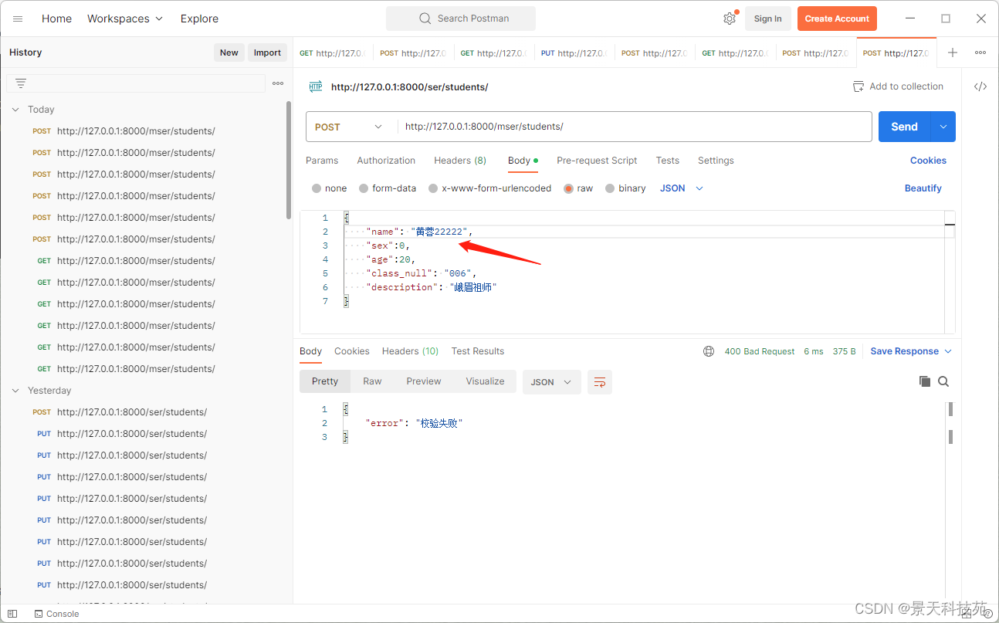Go to Home in the top bar

[56, 19]
